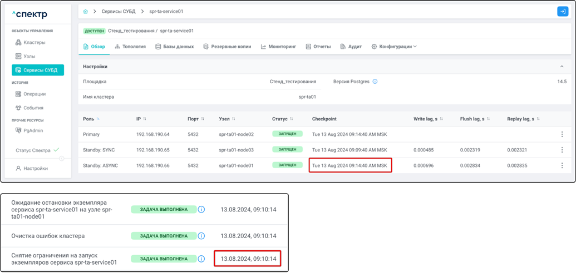Open Кластеры in the sidebar
The width and height of the screenshot is (576, 273).
pyautogui.click(x=34, y=42)
